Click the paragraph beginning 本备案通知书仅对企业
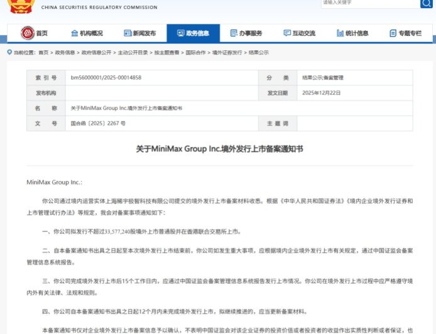 point(227,330)
